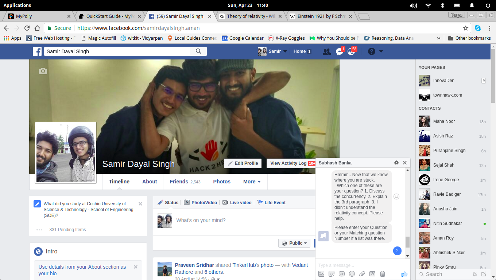Click the camera icon on cover photo
The image size is (496, 280).
[x=43, y=71]
